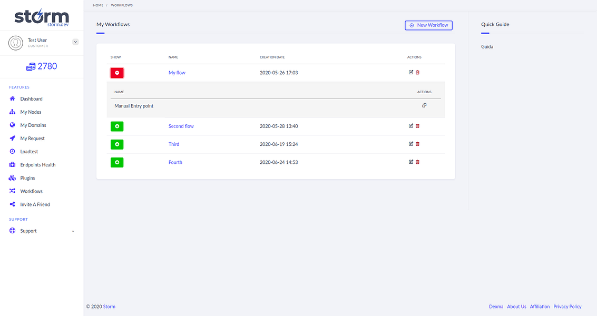Viewport: 597px width, 316px height.
Task: Expand the Second flow row details
Action: click(117, 126)
